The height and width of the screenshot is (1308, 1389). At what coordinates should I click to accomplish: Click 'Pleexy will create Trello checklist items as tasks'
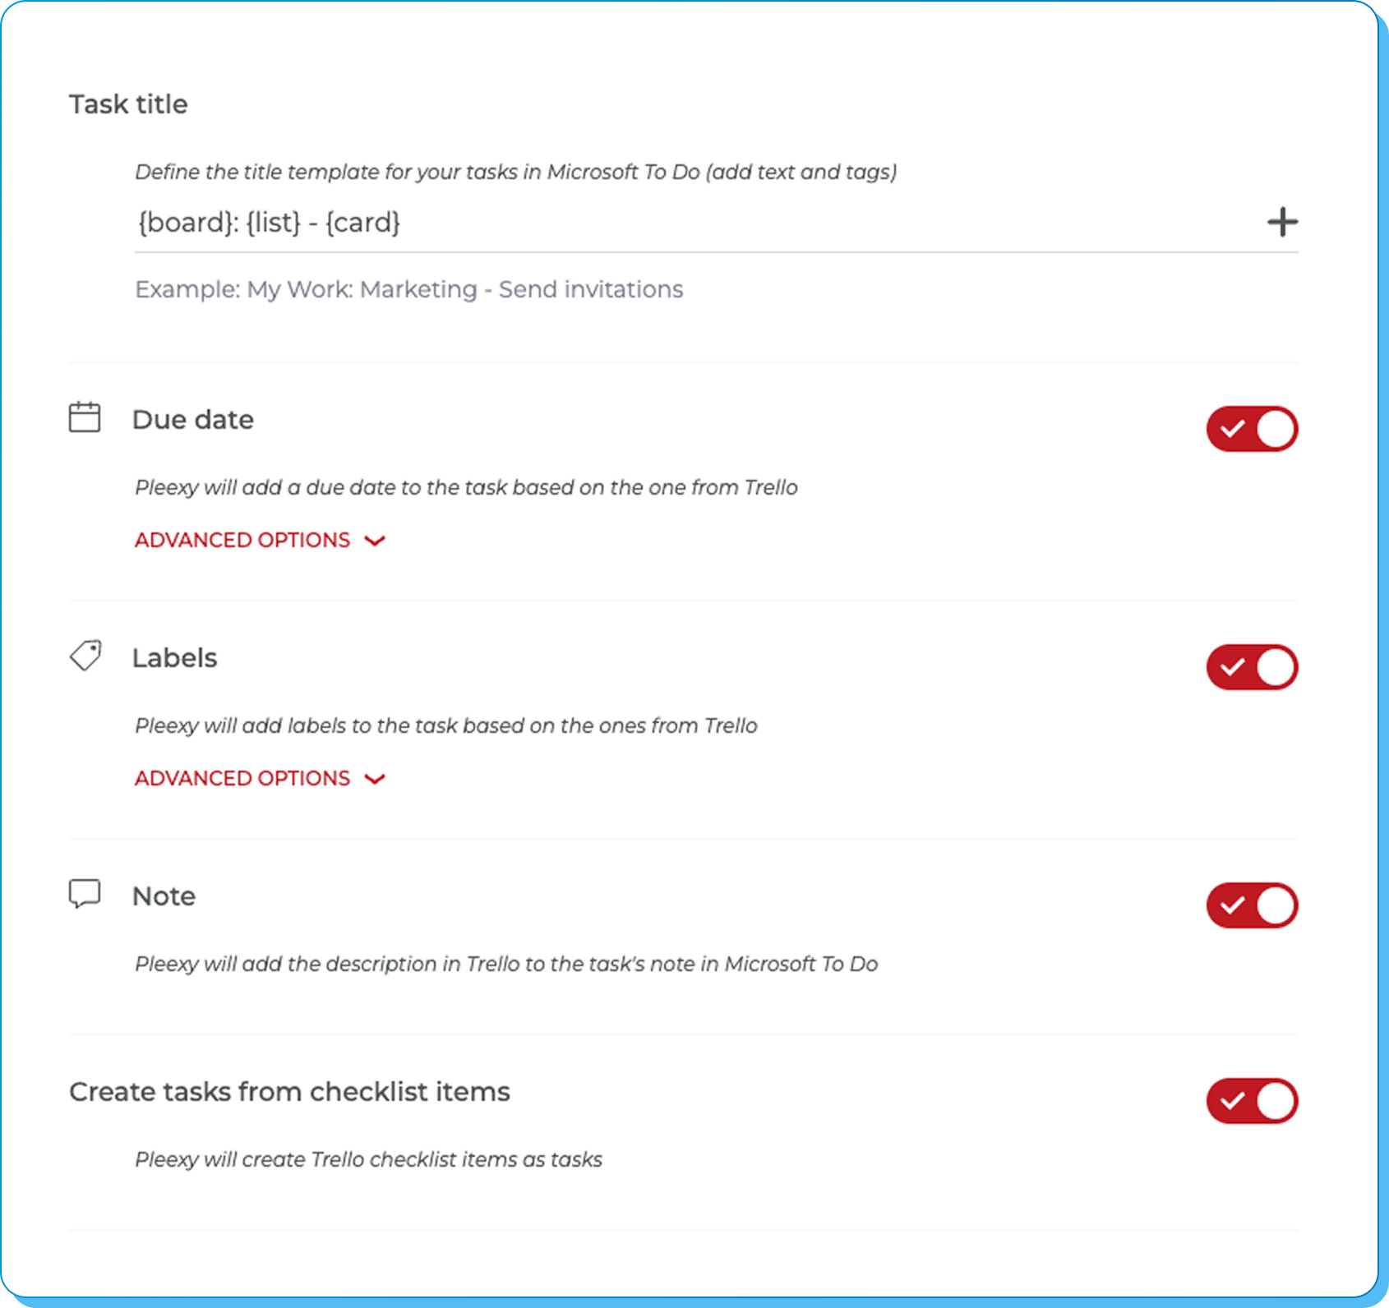[x=369, y=1159]
